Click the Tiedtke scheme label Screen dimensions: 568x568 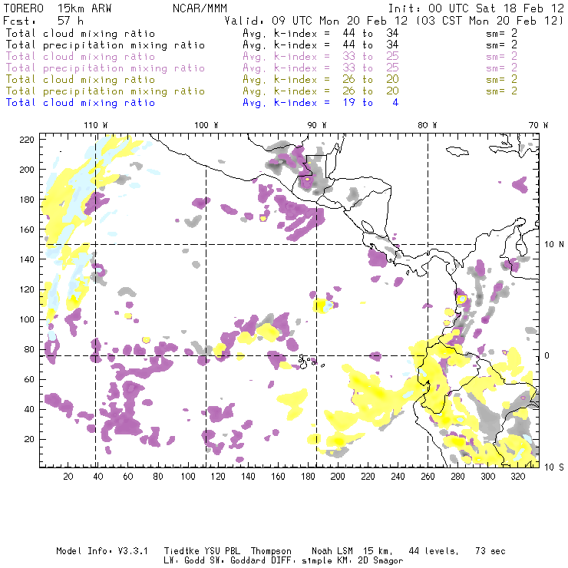pos(182,551)
